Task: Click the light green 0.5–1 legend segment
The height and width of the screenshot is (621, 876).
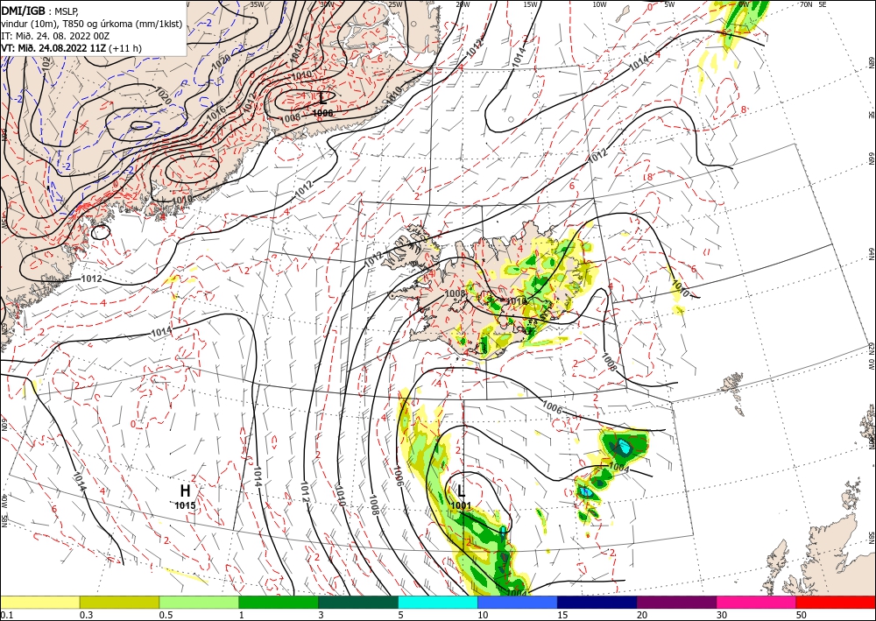Action: click(199, 602)
